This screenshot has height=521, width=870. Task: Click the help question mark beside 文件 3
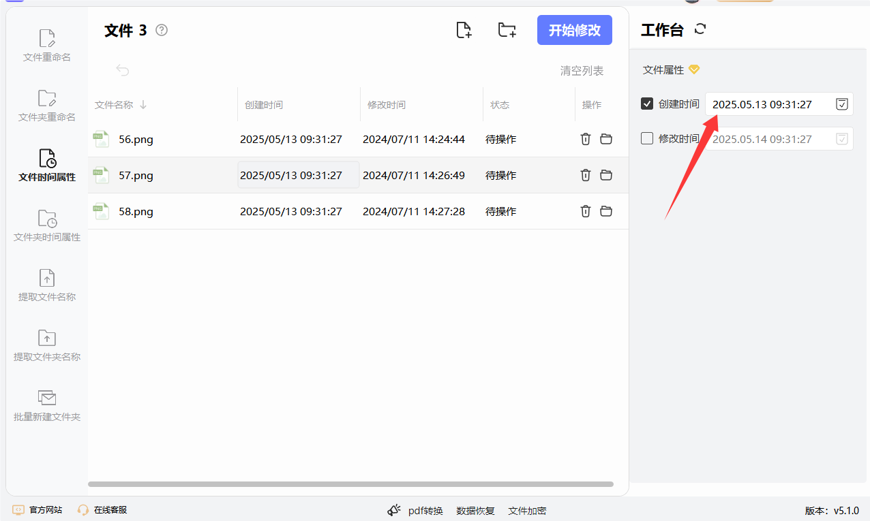point(162,30)
